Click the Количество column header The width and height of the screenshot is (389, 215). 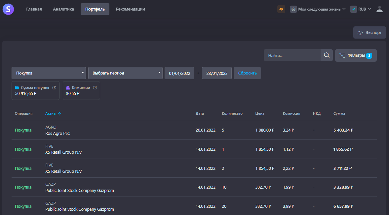[232, 113]
